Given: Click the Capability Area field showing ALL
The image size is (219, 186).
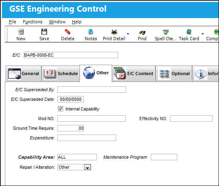Looking at the screenshot, I should coord(77,157).
